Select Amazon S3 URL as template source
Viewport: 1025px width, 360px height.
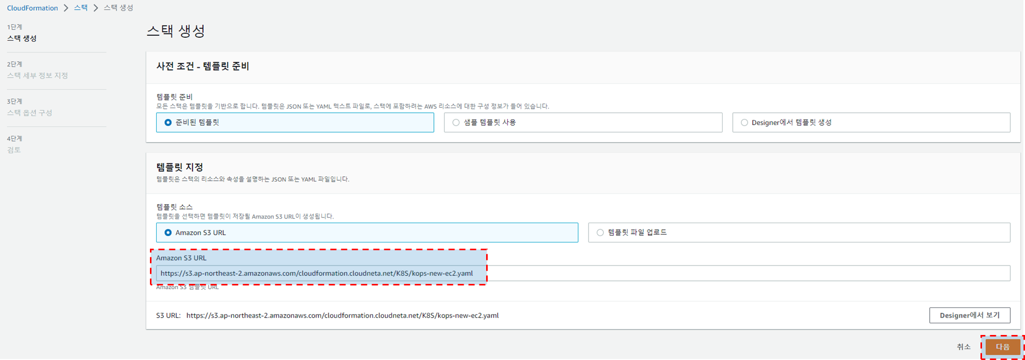[x=168, y=233]
